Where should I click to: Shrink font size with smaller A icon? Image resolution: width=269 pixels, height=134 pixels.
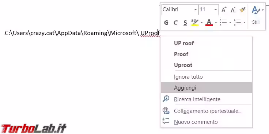233,10
